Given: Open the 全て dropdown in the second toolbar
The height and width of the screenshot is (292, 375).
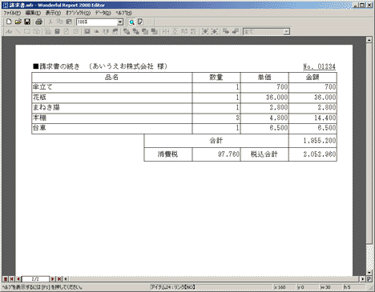Looking at the screenshot, I should click(x=287, y=32).
